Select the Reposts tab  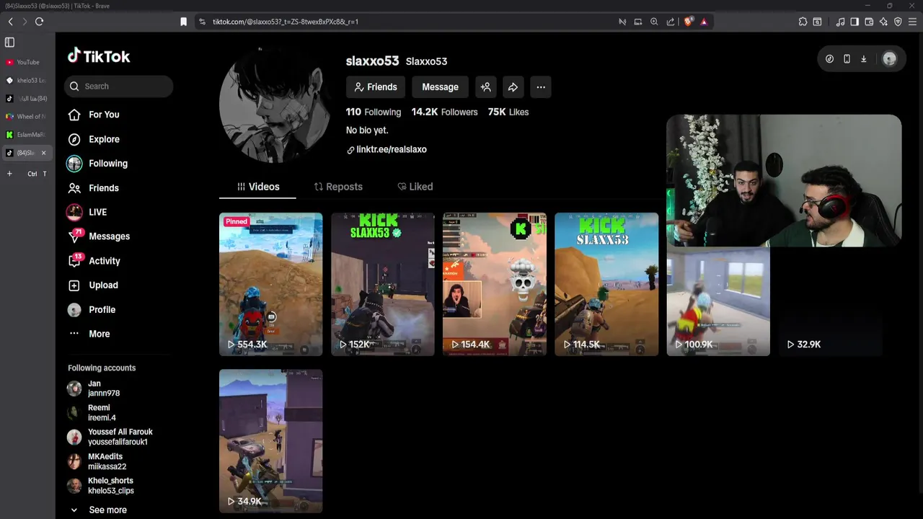pos(338,187)
